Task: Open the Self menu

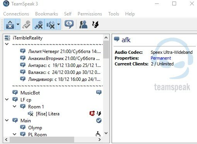Action: tap(68, 14)
